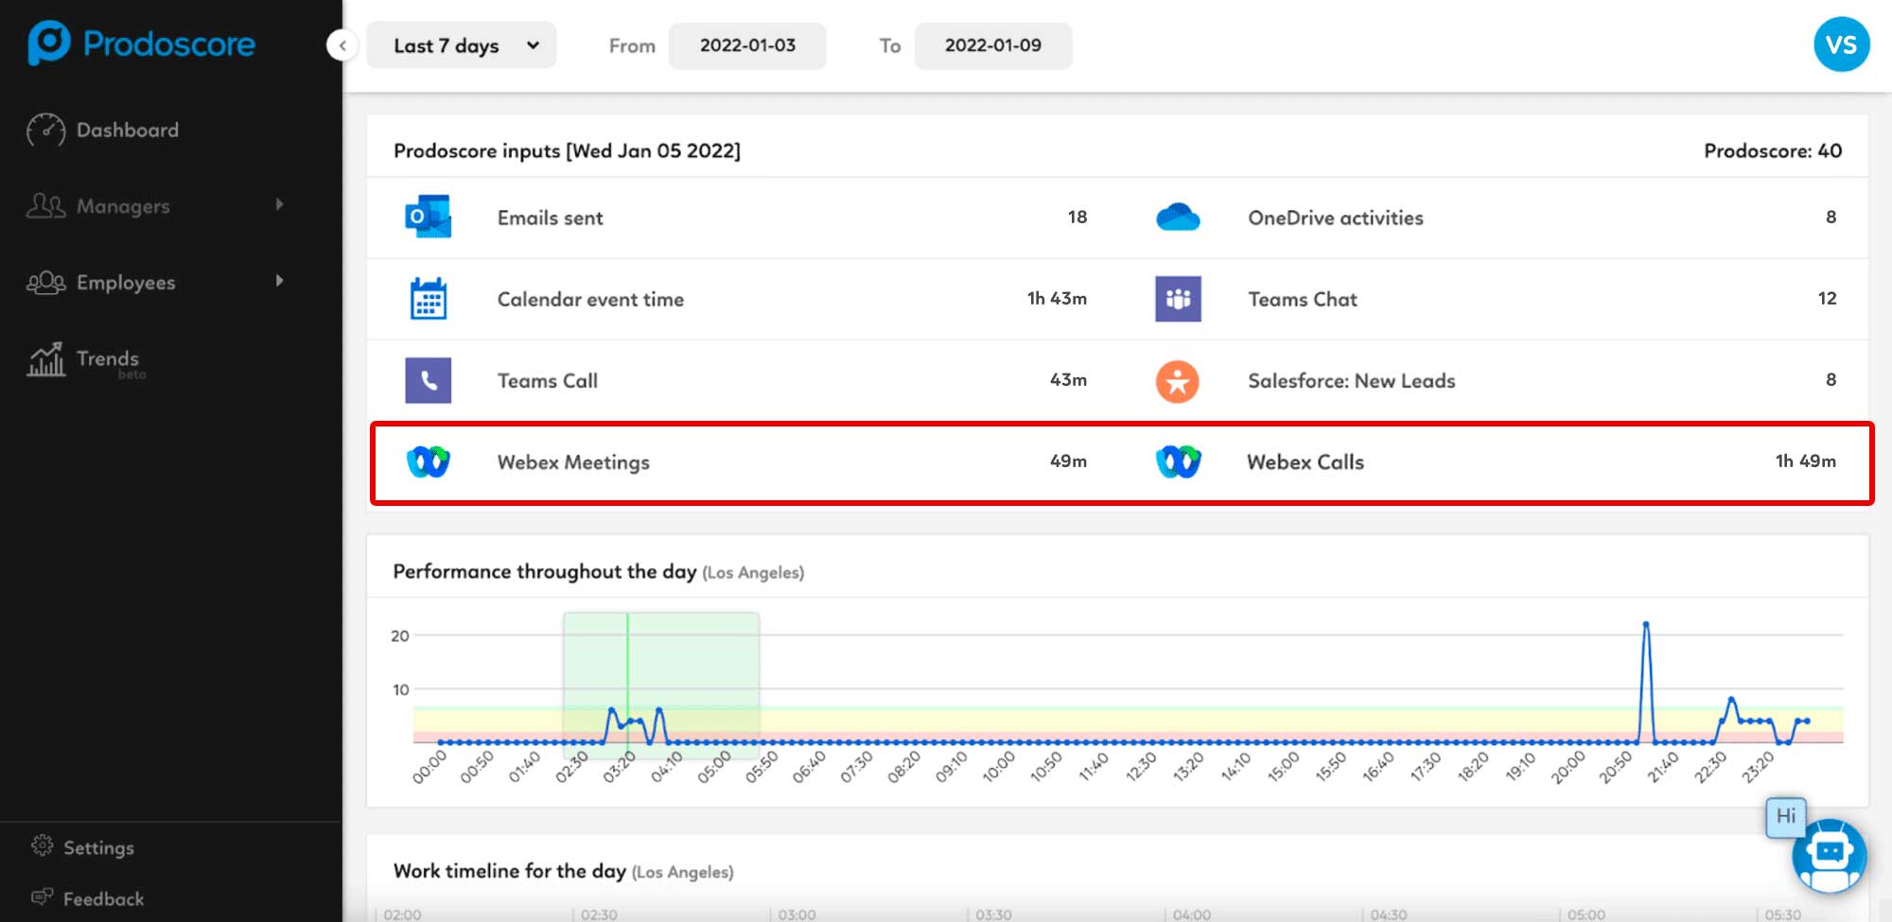Click Prodoscore inputs Wed Jan 05 heading
The height and width of the screenshot is (922, 1892).
click(x=567, y=150)
